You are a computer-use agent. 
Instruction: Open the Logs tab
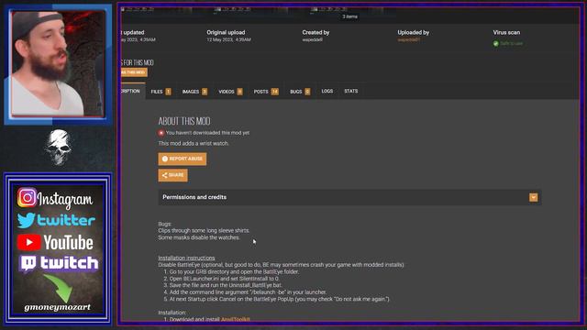(327, 91)
